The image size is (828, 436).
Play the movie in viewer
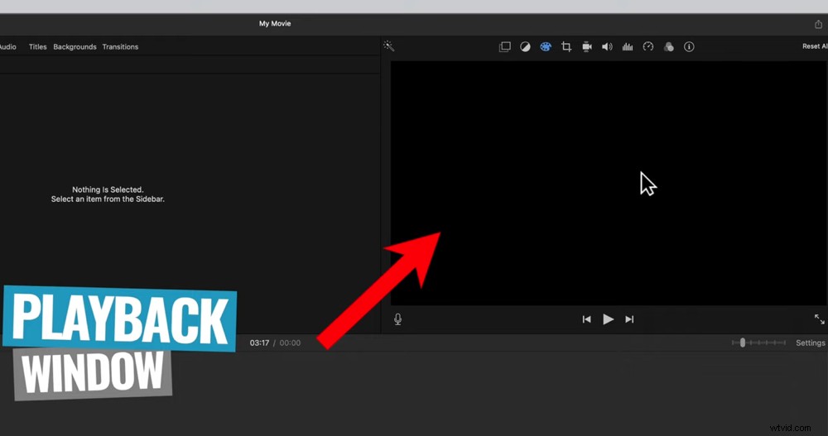point(608,319)
